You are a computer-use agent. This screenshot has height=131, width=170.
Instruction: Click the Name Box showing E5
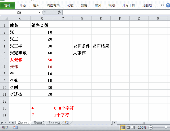[x=19, y=12]
